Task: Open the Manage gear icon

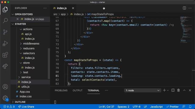Action: [5, 98]
